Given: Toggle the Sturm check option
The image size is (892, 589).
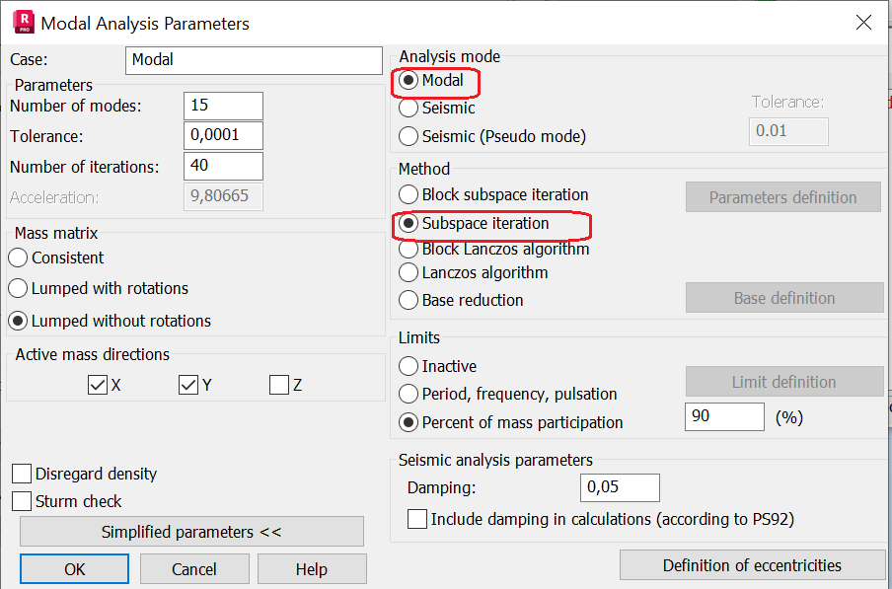Looking at the screenshot, I should click(x=22, y=501).
